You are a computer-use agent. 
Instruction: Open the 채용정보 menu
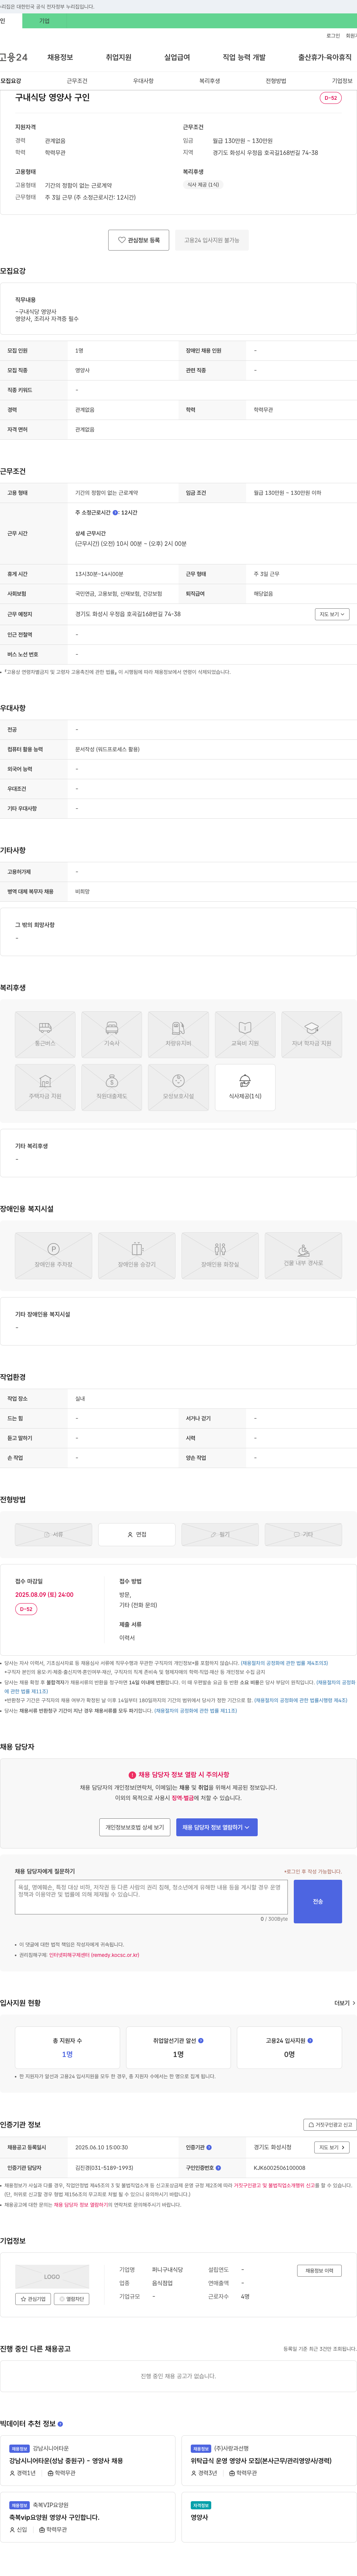pyautogui.click(x=60, y=57)
